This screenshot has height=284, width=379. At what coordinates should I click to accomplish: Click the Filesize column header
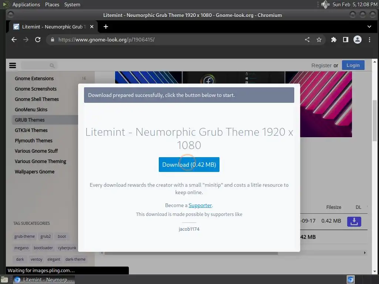click(333, 207)
